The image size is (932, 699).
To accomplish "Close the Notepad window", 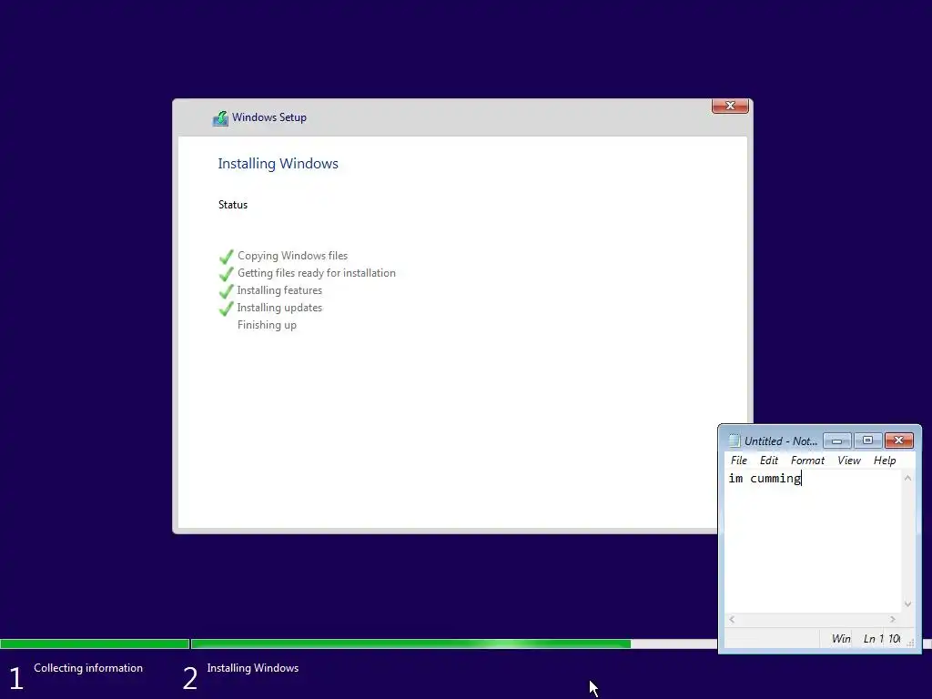I will (898, 441).
